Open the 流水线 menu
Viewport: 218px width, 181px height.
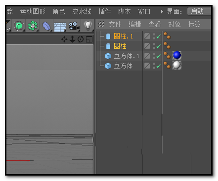point(82,11)
